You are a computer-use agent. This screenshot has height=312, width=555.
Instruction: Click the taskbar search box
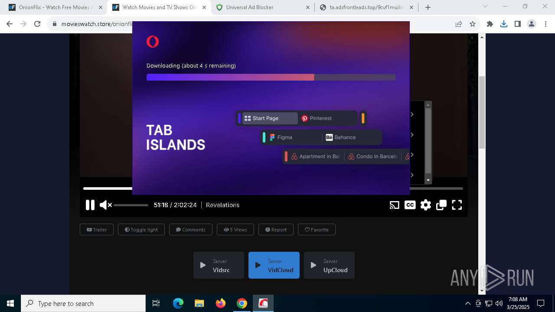pyautogui.click(x=83, y=303)
